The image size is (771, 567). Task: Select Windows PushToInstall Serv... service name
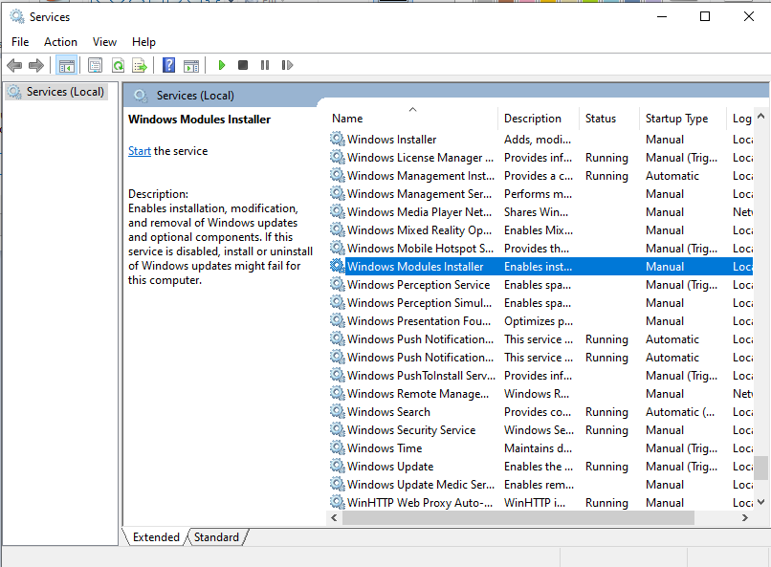coord(422,376)
